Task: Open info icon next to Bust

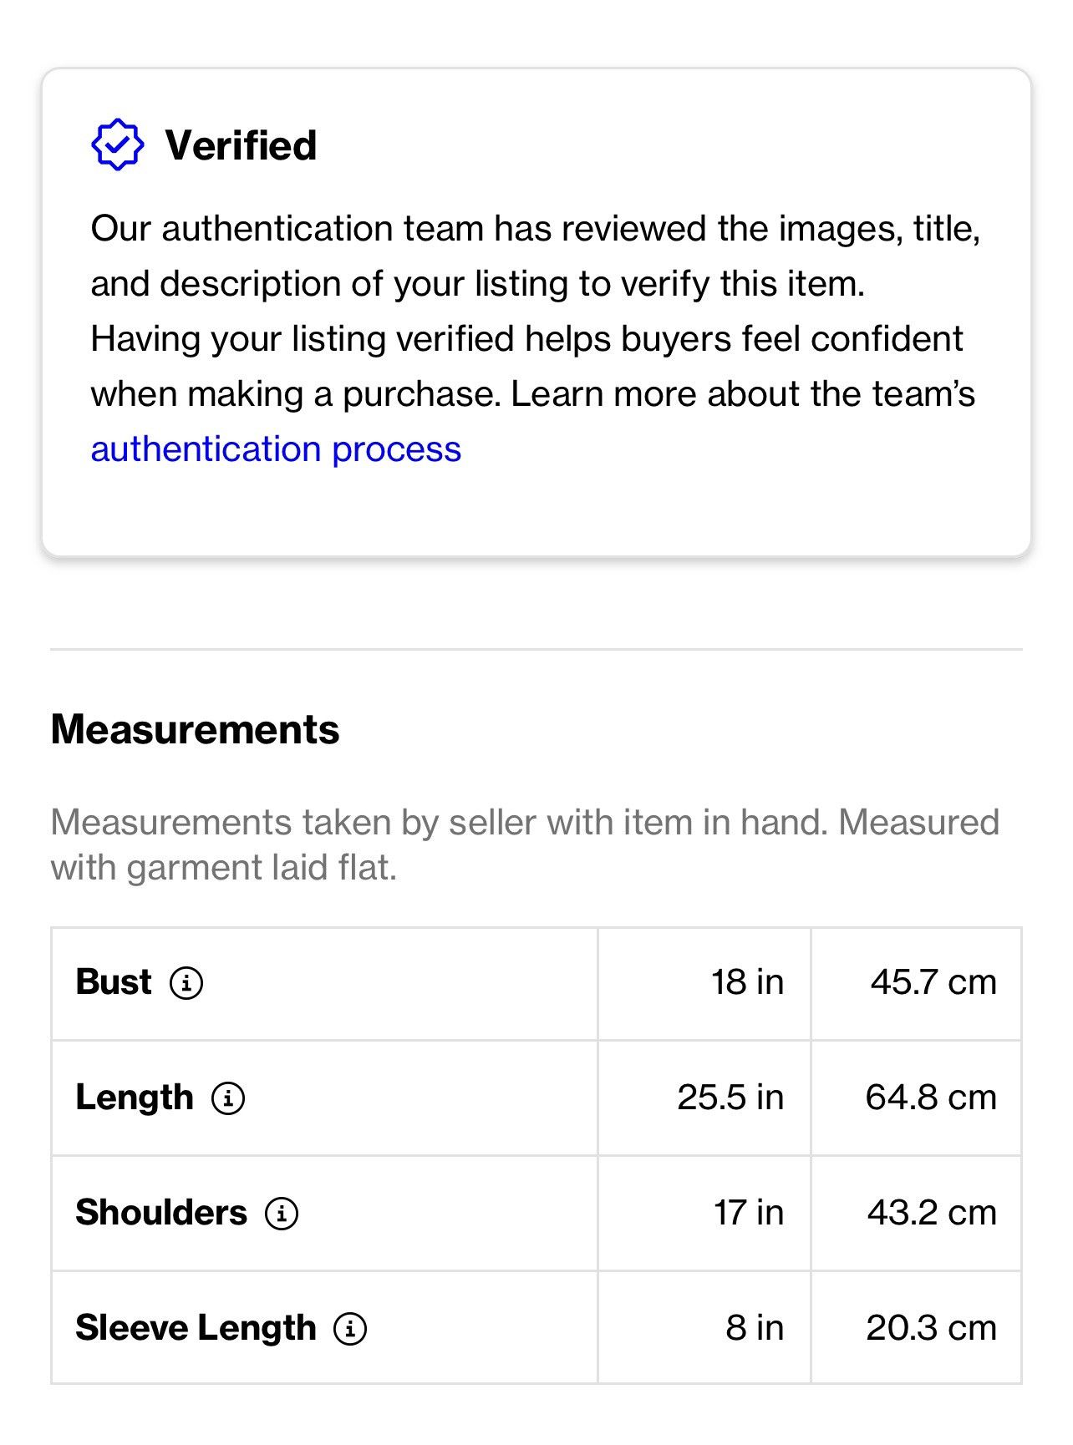Action: coord(186,983)
